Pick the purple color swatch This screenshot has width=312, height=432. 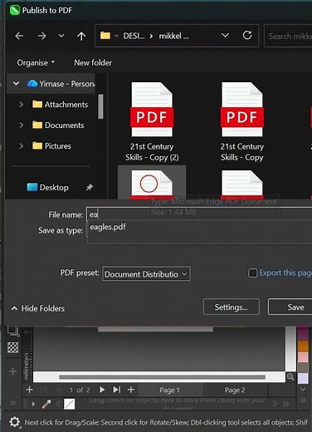point(303,333)
